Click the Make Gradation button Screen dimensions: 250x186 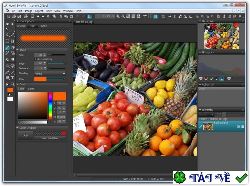click(x=50, y=138)
